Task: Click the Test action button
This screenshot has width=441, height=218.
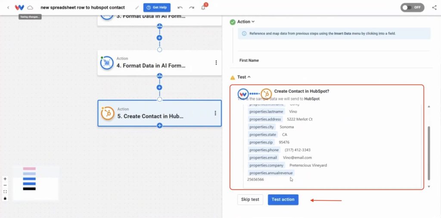Action: [x=283, y=199]
